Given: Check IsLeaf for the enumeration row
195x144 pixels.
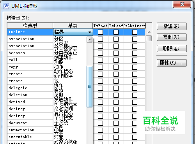Looking at the screenshot, I should 116,130.
